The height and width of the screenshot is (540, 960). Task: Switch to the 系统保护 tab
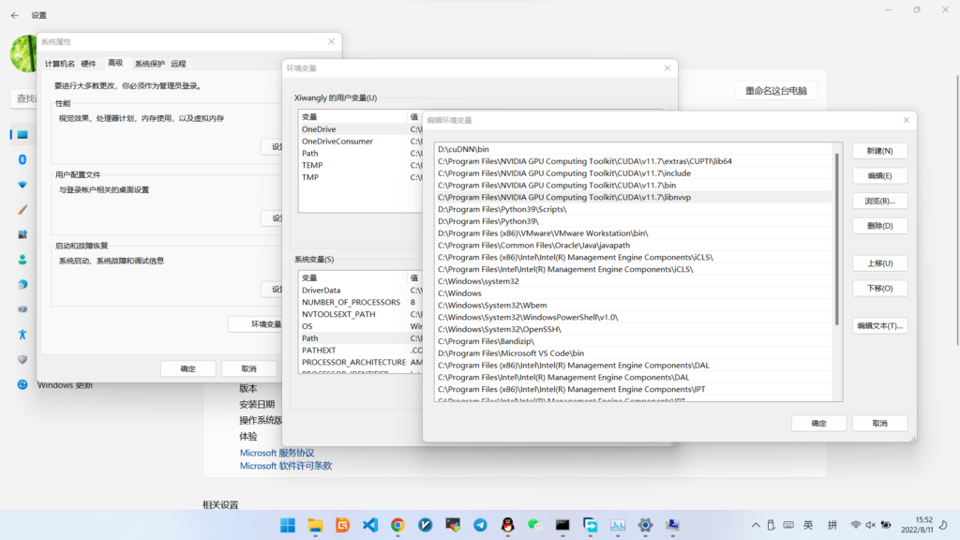coord(150,64)
